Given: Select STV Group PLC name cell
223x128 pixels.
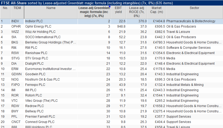Looking at the screenshot, I should click(51, 58).
